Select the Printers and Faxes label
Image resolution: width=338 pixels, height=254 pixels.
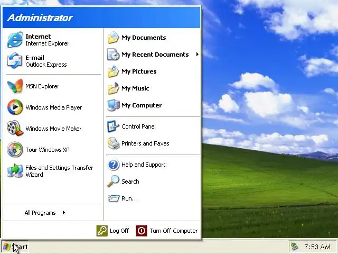[145, 143]
